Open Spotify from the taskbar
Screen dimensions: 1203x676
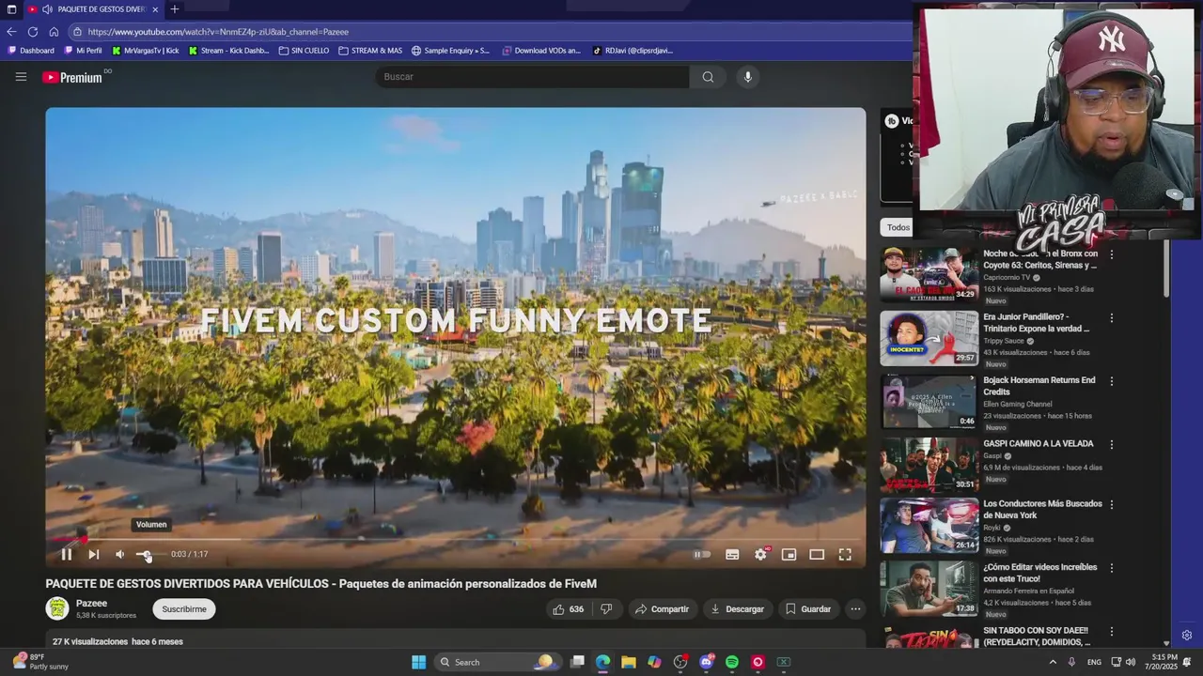point(732,662)
